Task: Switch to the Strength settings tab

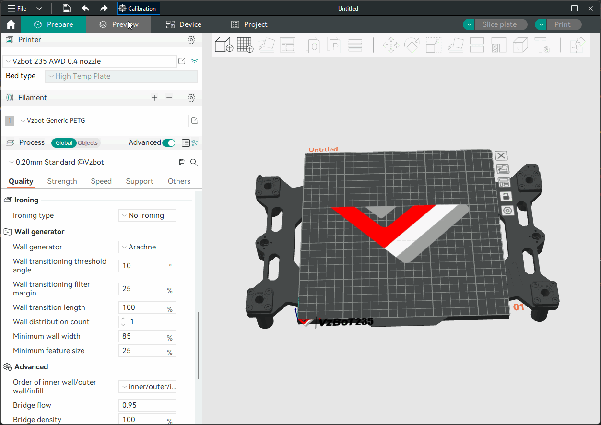Action: coord(62,181)
